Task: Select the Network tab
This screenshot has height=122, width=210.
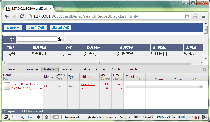Action: [50, 69]
